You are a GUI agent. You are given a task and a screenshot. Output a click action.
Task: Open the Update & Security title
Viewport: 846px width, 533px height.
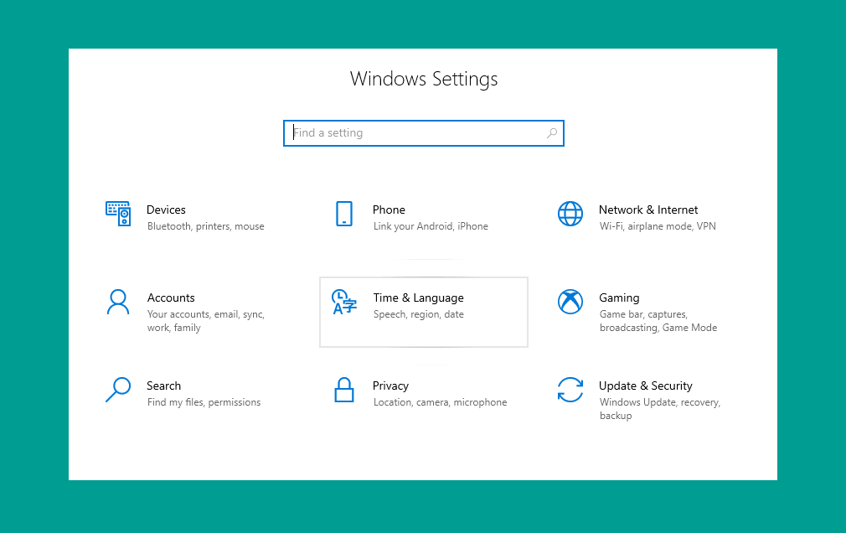point(646,386)
